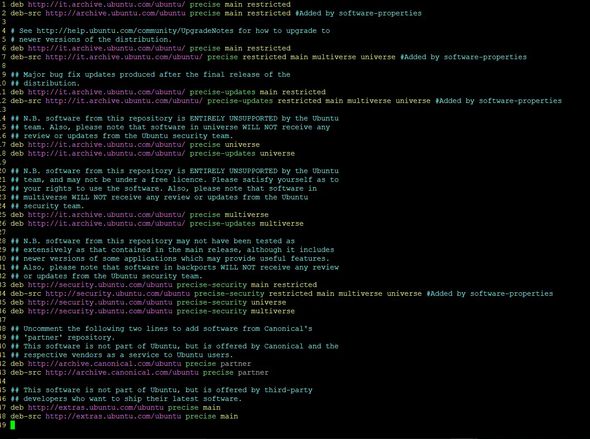590x439 pixels.
Task: Click the short "## security team." comment line
Action: coord(48,206)
